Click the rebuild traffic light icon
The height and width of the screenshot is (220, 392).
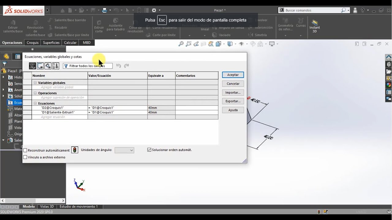(75, 150)
